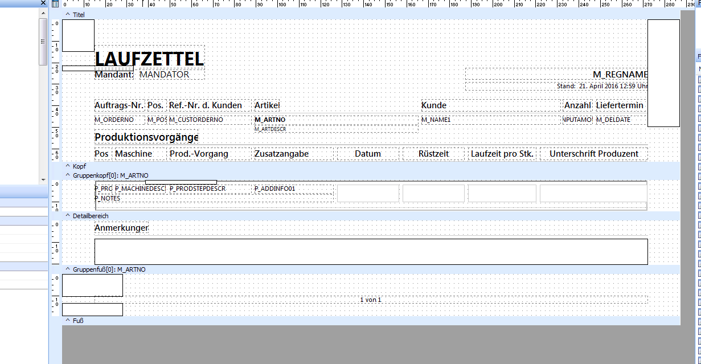
Task: Collapse the Fuß band
Action: tap(68, 321)
